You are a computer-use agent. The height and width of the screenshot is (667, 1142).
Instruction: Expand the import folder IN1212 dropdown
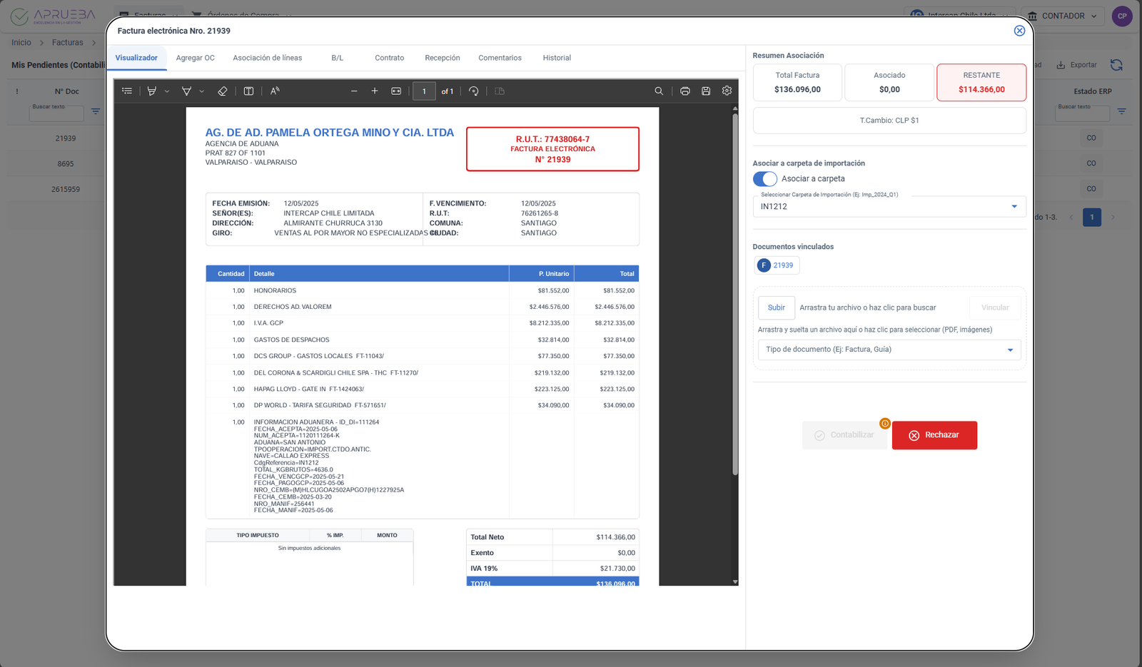coord(1014,207)
